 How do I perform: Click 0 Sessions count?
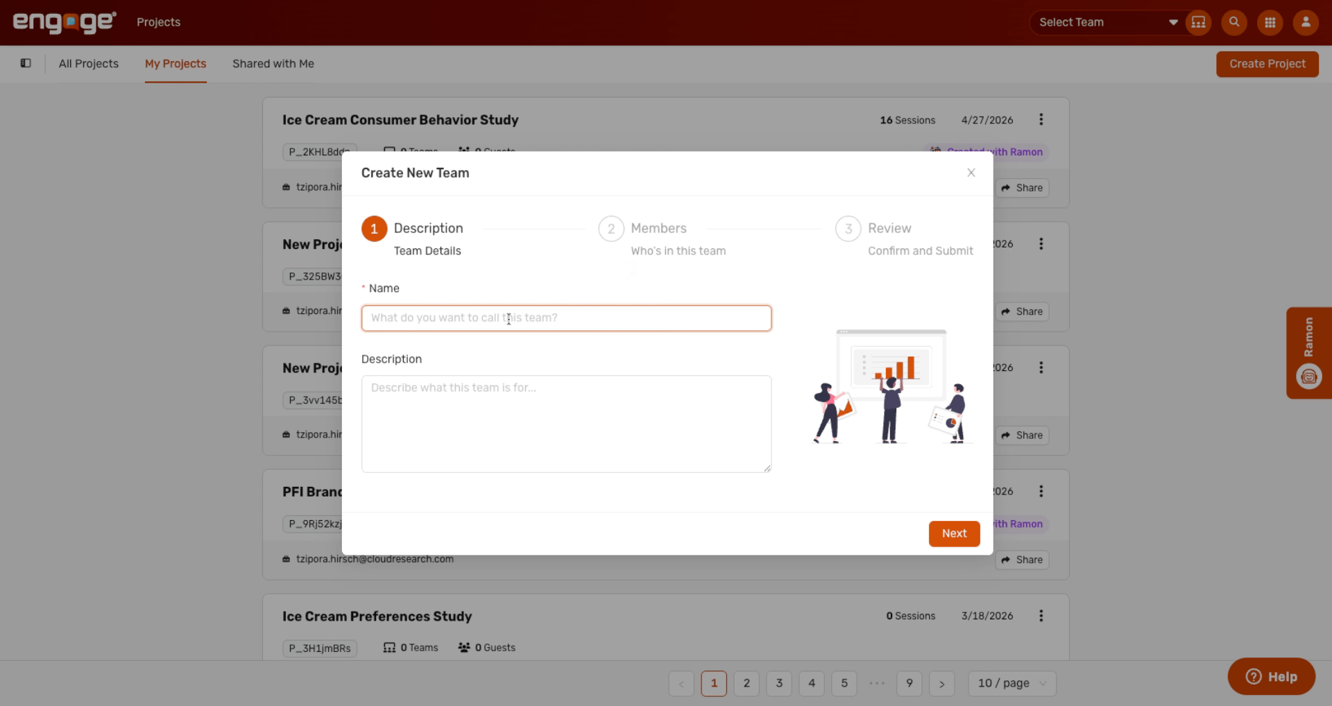coord(911,616)
